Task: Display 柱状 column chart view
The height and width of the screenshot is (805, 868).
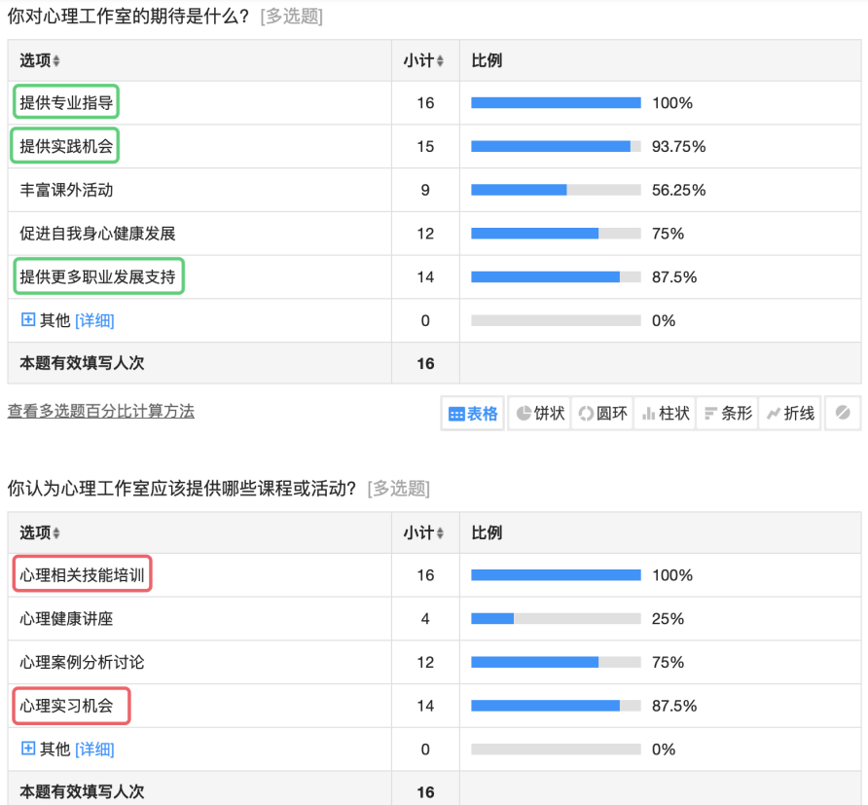Action: pyautogui.click(x=666, y=414)
